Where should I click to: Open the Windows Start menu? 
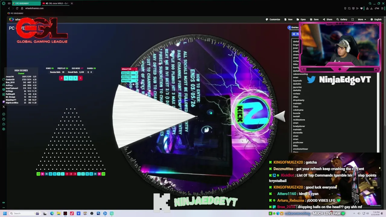click(x=5, y=213)
